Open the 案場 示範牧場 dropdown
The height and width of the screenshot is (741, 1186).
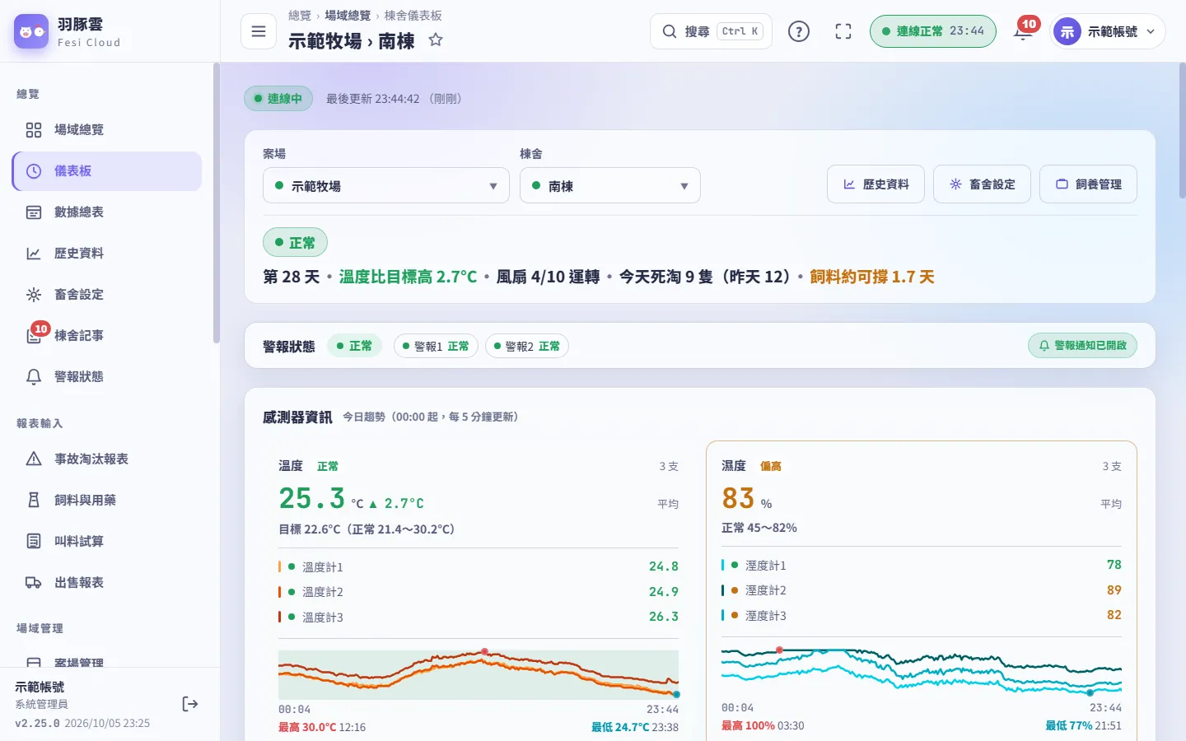(x=386, y=185)
